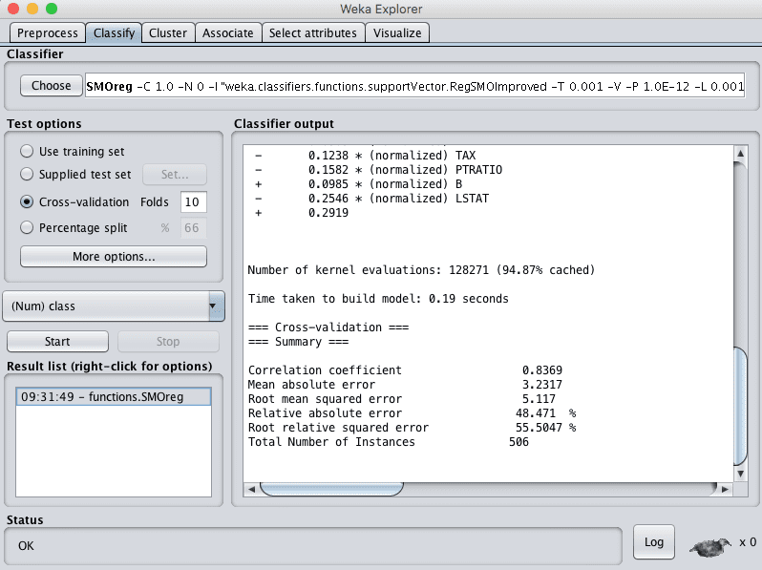The height and width of the screenshot is (570, 762).
Task: Click the Stop button
Action: point(168,341)
